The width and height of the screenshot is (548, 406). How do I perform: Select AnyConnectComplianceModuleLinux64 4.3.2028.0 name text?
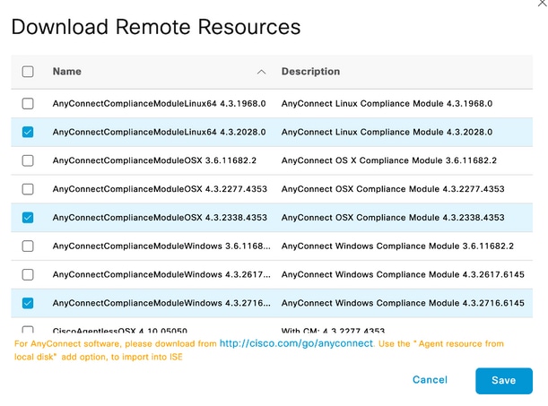(x=160, y=132)
